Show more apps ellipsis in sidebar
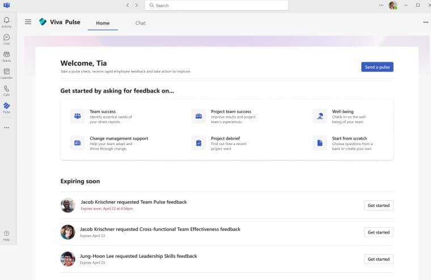Screen dimensions: 431x280 pyautogui.click(x=7, y=128)
